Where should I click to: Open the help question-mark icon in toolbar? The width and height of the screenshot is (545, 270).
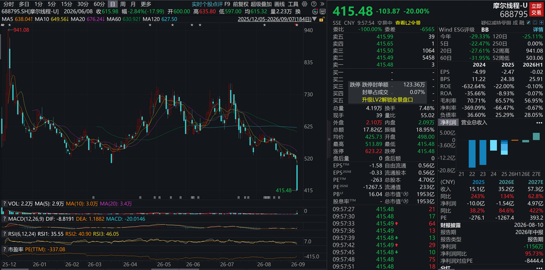point(314,4)
